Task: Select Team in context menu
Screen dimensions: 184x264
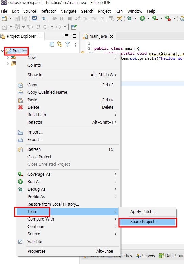Action: click(67, 212)
